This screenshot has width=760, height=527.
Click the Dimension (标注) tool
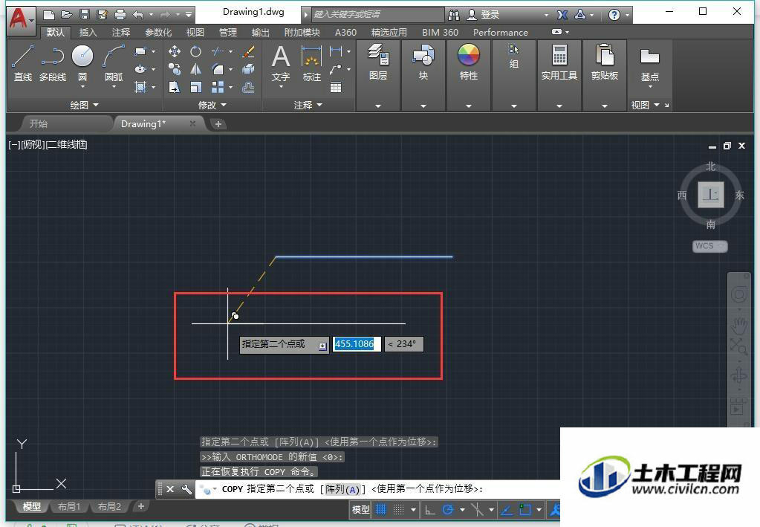(312, 63)
